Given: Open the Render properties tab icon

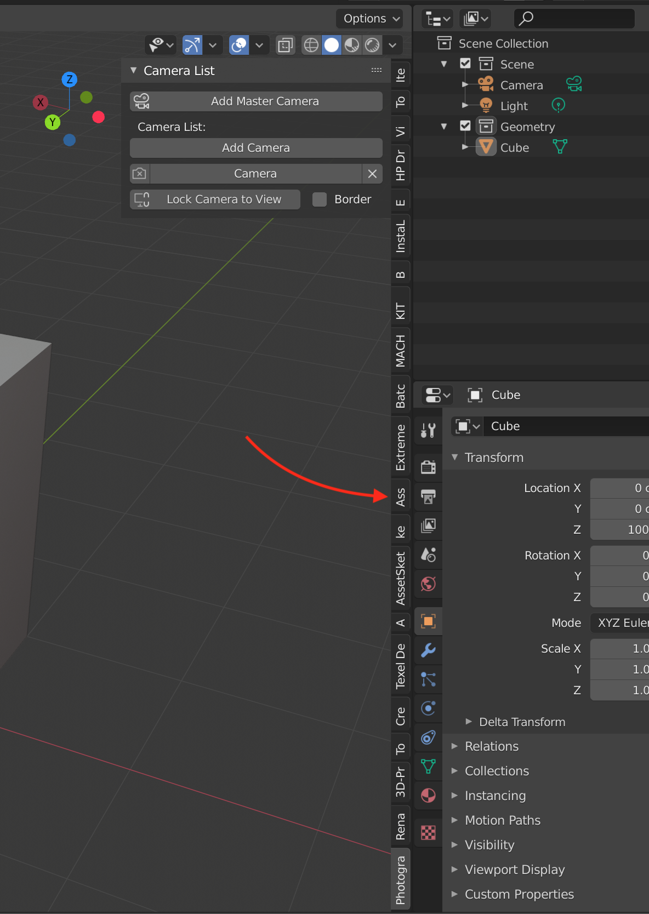Looking at the screenshot, I should [428, 467].
